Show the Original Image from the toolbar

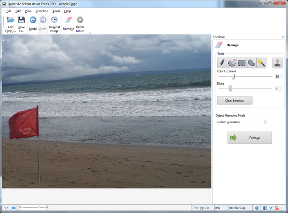[54, 20]
